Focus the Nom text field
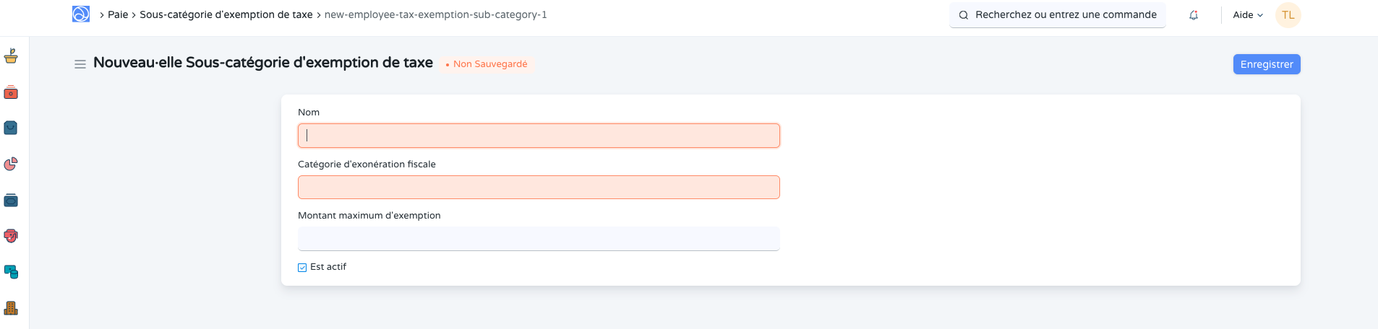1378x329 pixels. [539, 136]
